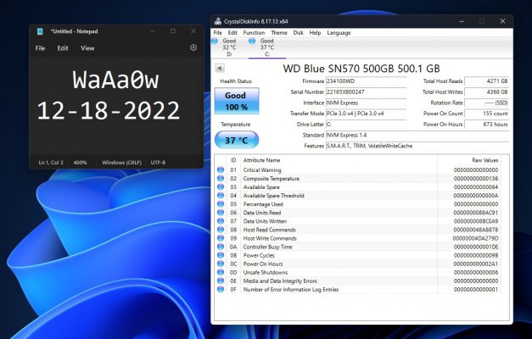This screenshot has height=339, width=532.
Task: Click the status orb for Host Read Commands
Action: pyautogui.click(x=221, y=230)
